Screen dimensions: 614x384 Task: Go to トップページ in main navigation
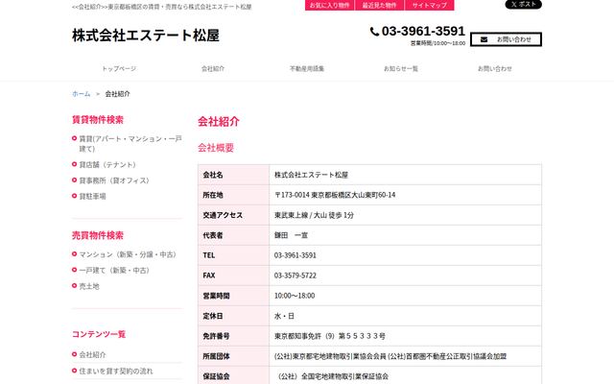point(119,68)
